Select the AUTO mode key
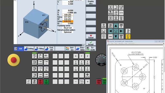The height and width of the screenshot is (93, 165). [34, 75]
